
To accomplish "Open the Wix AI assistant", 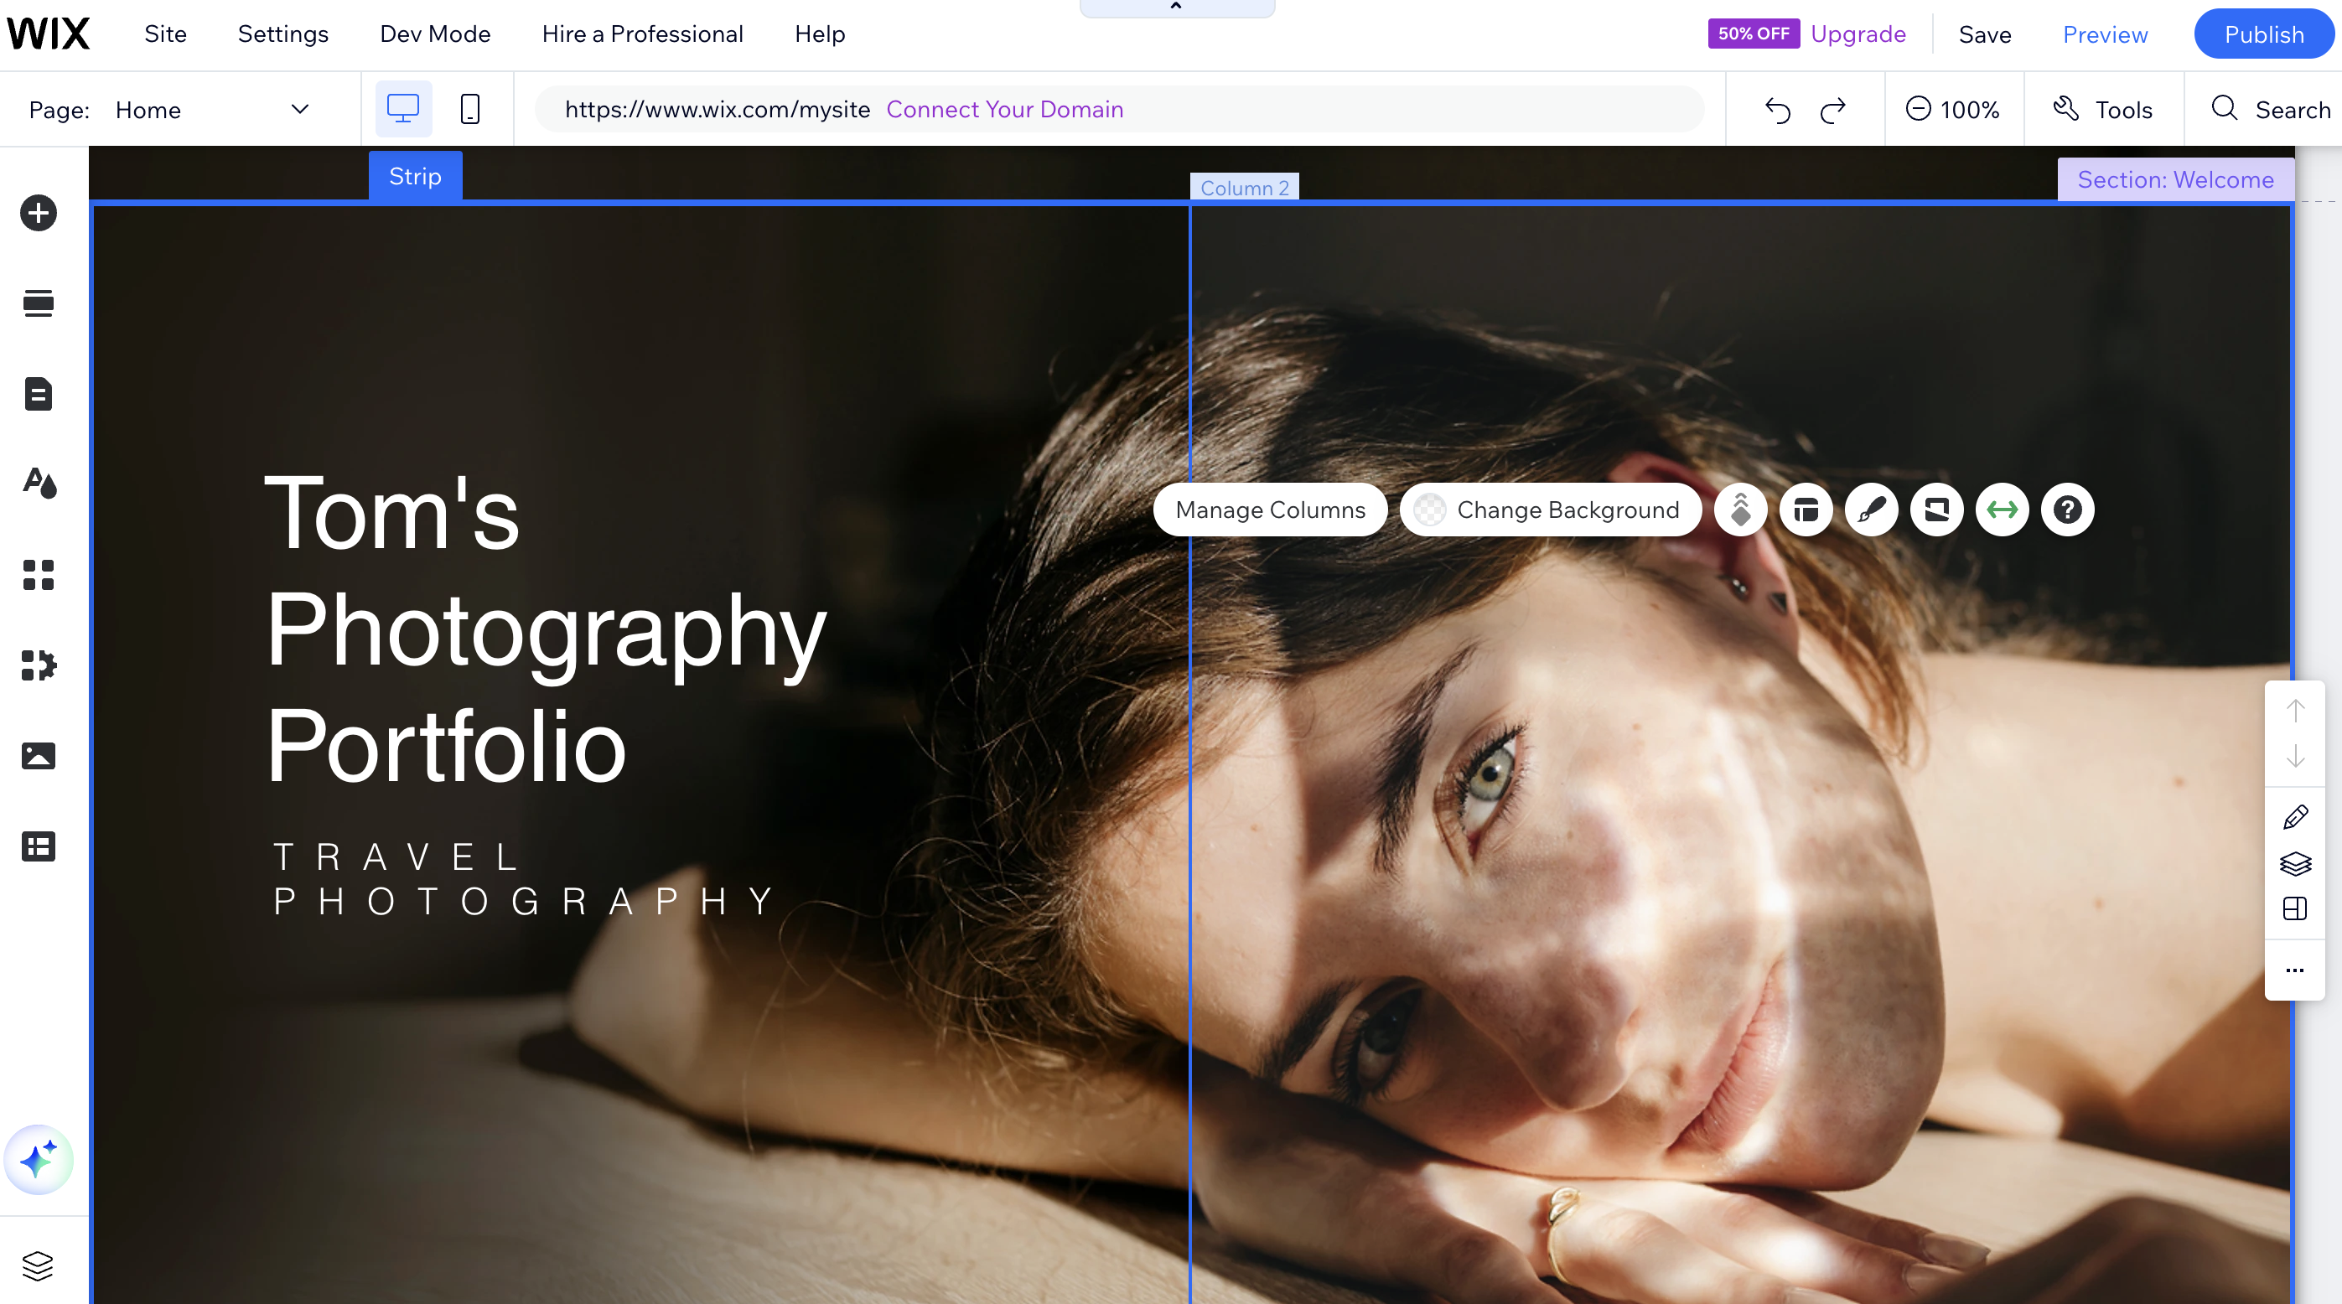I will tap(39, 1160).
